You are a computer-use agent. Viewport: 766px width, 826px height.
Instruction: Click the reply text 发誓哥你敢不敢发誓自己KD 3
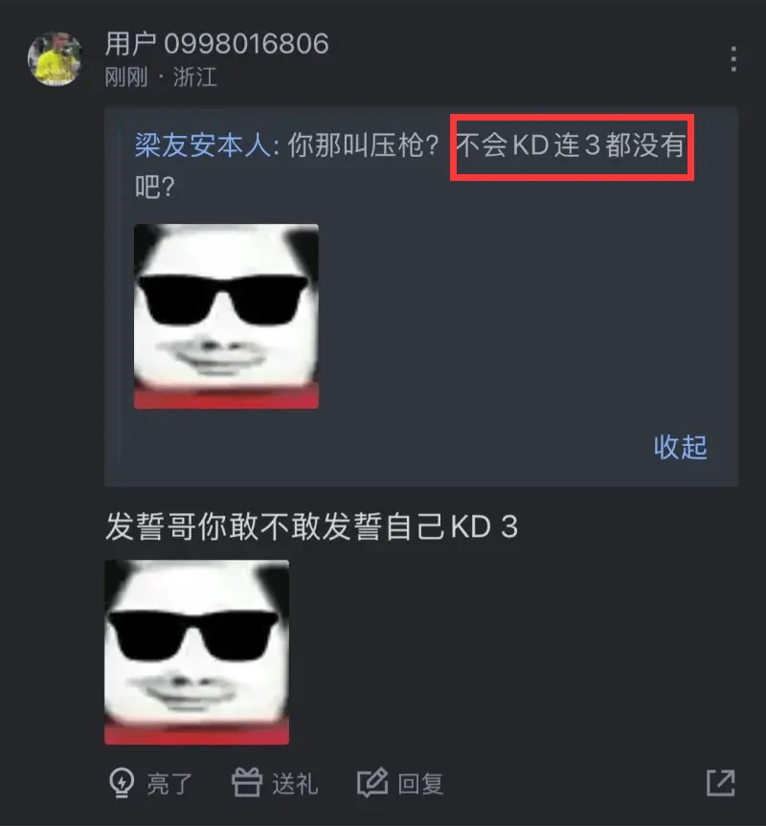pyautogui.click(x=311, y=526)
